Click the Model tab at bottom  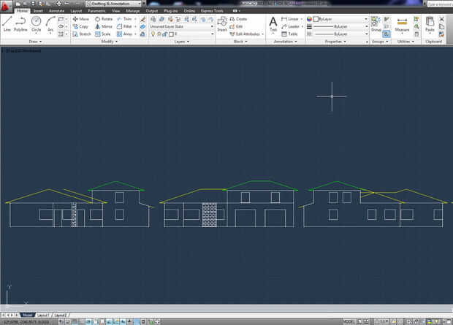(28, 316)
